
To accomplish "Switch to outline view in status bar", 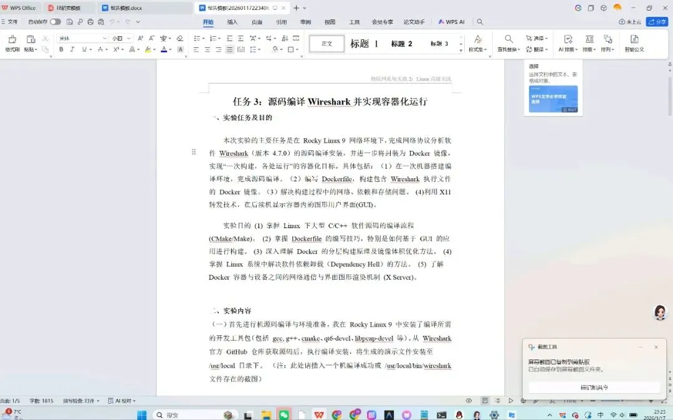I will (497, 401).
